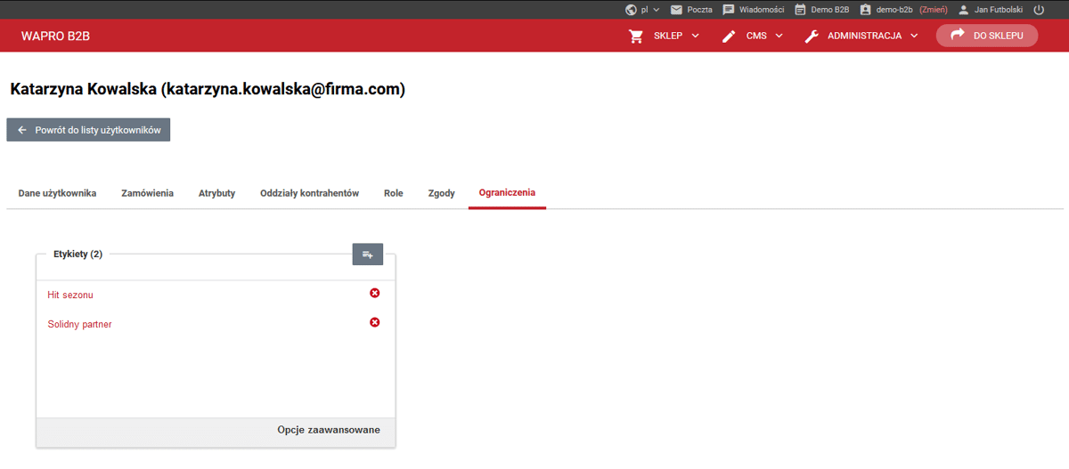This screenshot has width=1069, height=469.
Task: Click the DO SKLEPU button
Action: (x=986, y=36)
